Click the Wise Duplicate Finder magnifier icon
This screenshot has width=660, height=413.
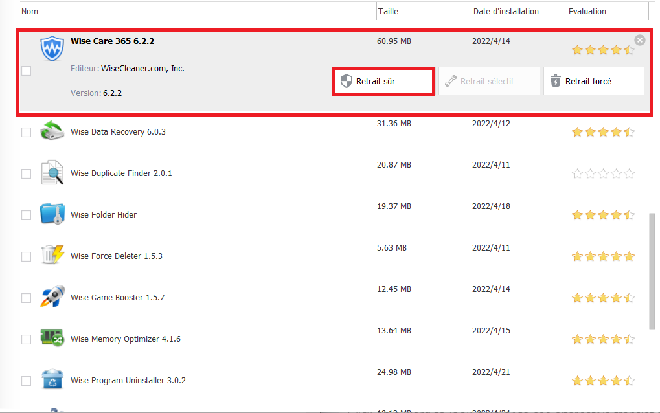coord(52,172)
